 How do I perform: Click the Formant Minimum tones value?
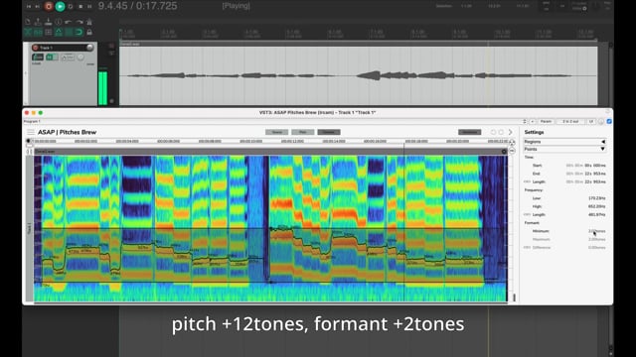[x=596, y=231]
